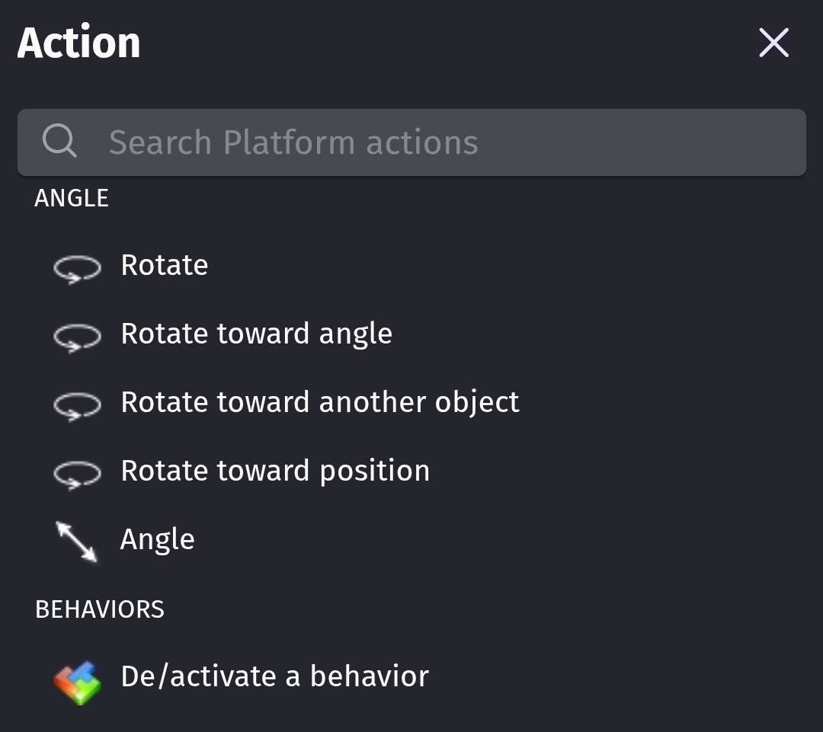The height and width of the screenshot is (732, 823).
Task: Close the Action panel with the X
Action: pos(773,43)
